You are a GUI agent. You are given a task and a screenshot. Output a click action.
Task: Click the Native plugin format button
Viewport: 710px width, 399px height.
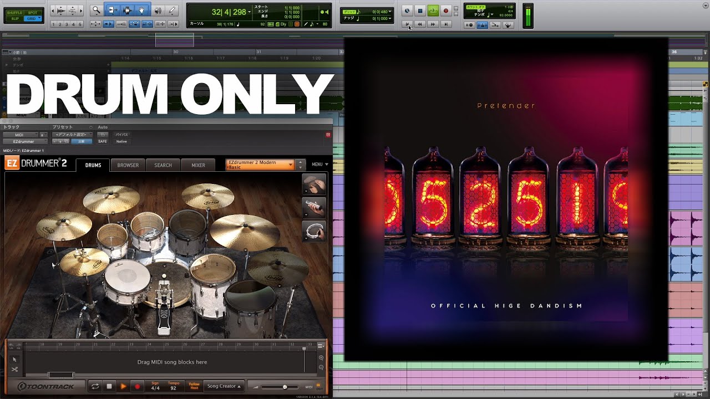[x=122, y=141]
